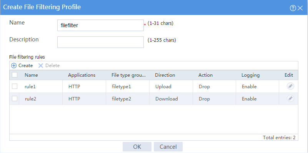Click the Action column header
This screenshot has height=153, width=308.
pyautogui.click(x=205, y=75)
